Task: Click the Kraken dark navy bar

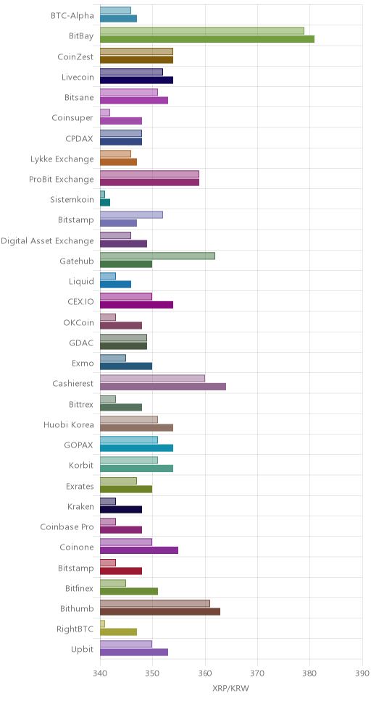Action: [121, 509]
